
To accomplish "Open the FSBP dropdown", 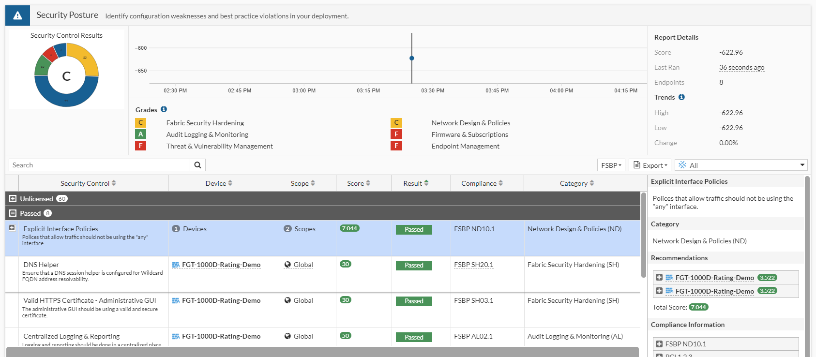I will [611, 165].
